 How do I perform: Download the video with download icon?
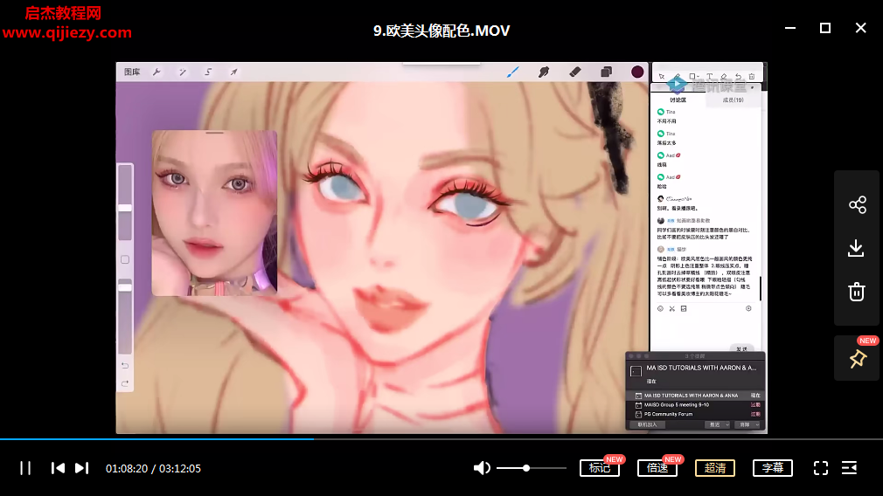(x=856, y=248)
